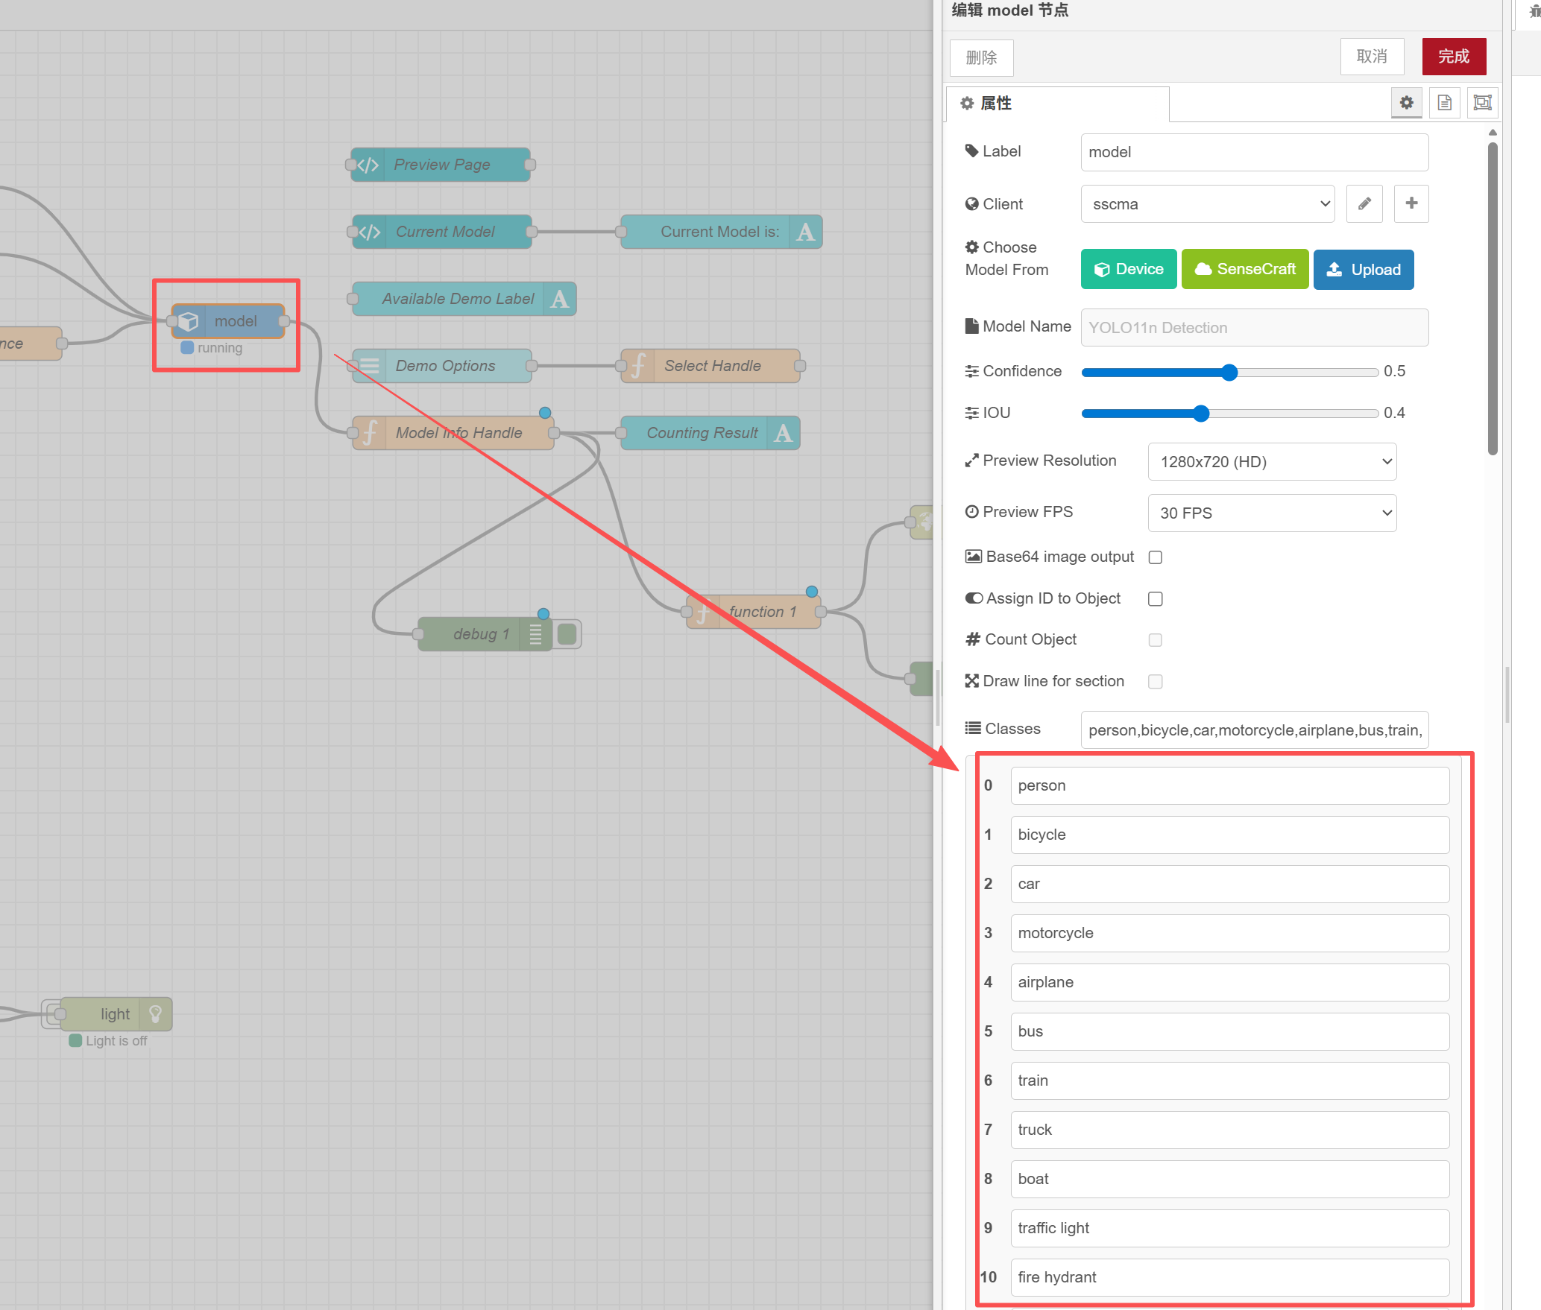Check the Count Object checkbox
Screen dimensions: 1541x1310
(1155, 640)
